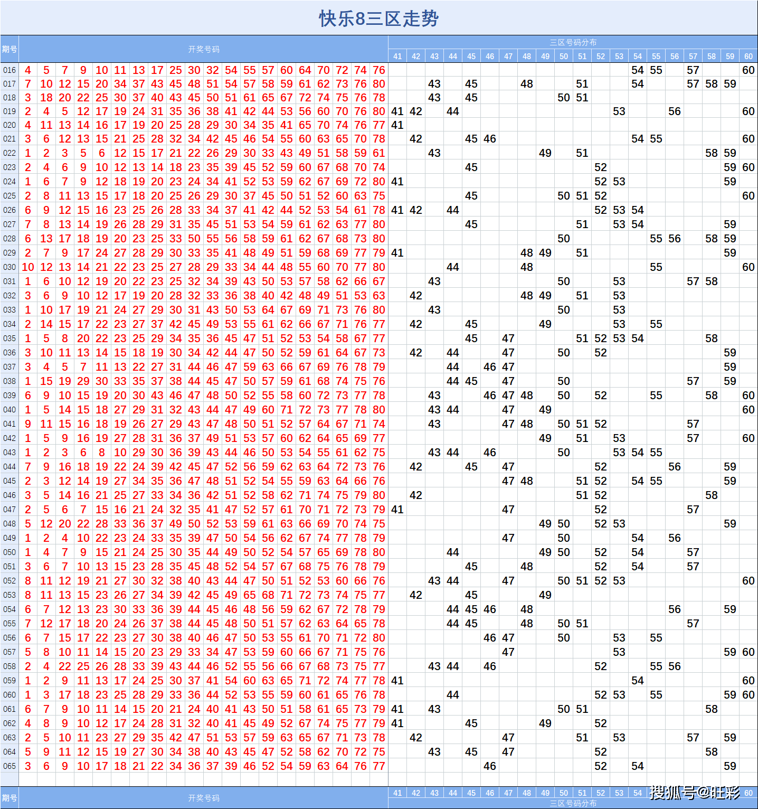This screenshot has width=758, height=809.
Task: Click the red 78 in row 039
Action: (379, 396)
